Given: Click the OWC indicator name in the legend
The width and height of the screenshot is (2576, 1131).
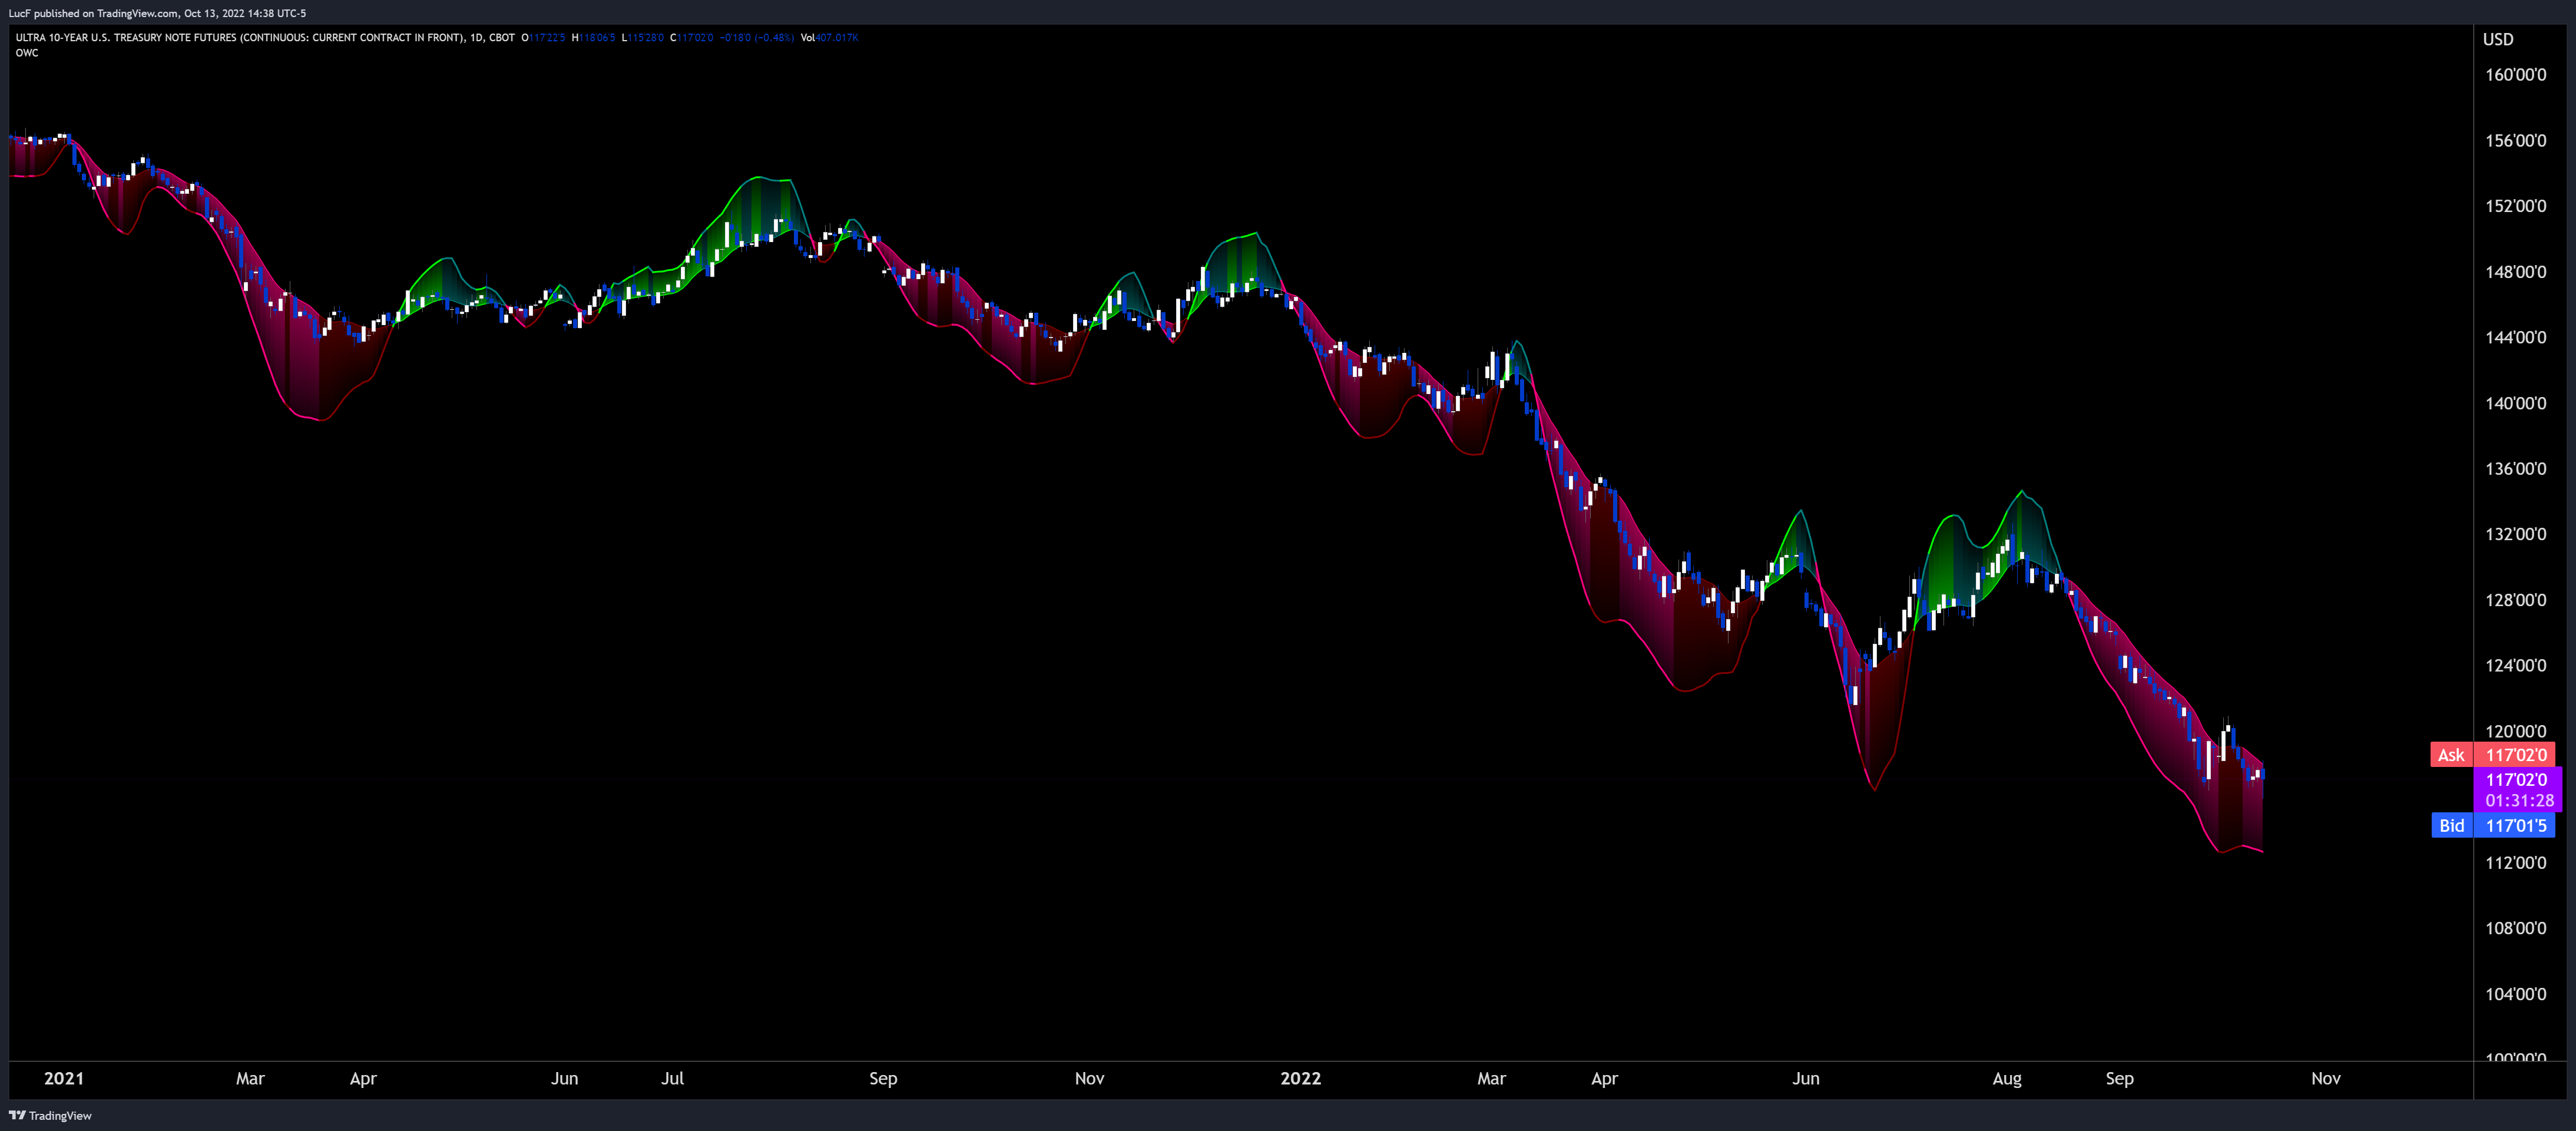Looking at the screenshot, I should coord(27,53).
